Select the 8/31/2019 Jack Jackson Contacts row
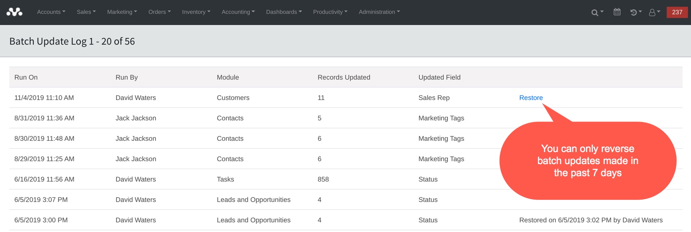Viewport: 691px width, 232px height. click(x=346, y=118)
